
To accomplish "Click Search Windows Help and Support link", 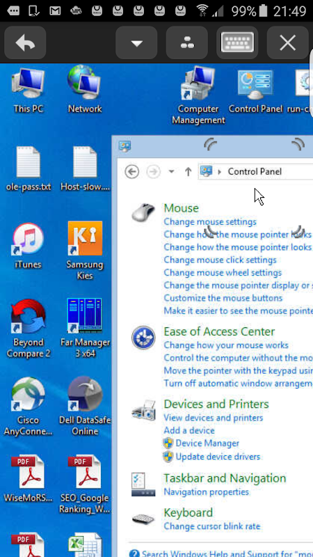I will tap(227, 554).
